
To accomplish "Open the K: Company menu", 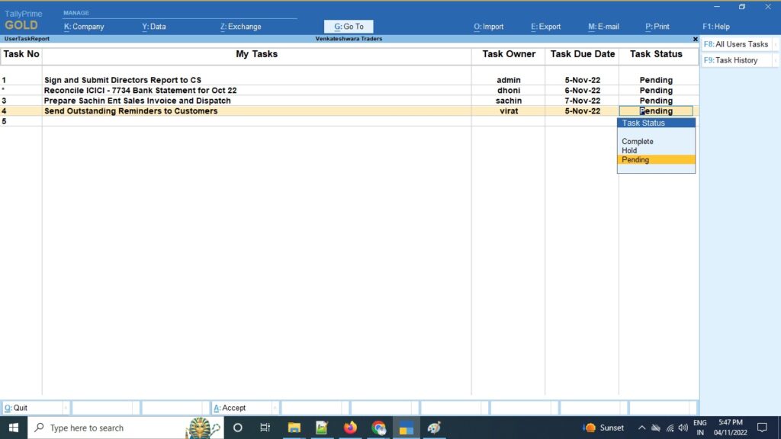I will 87,26.
